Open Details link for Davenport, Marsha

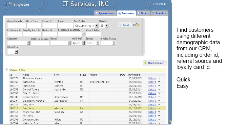[152, 101]
